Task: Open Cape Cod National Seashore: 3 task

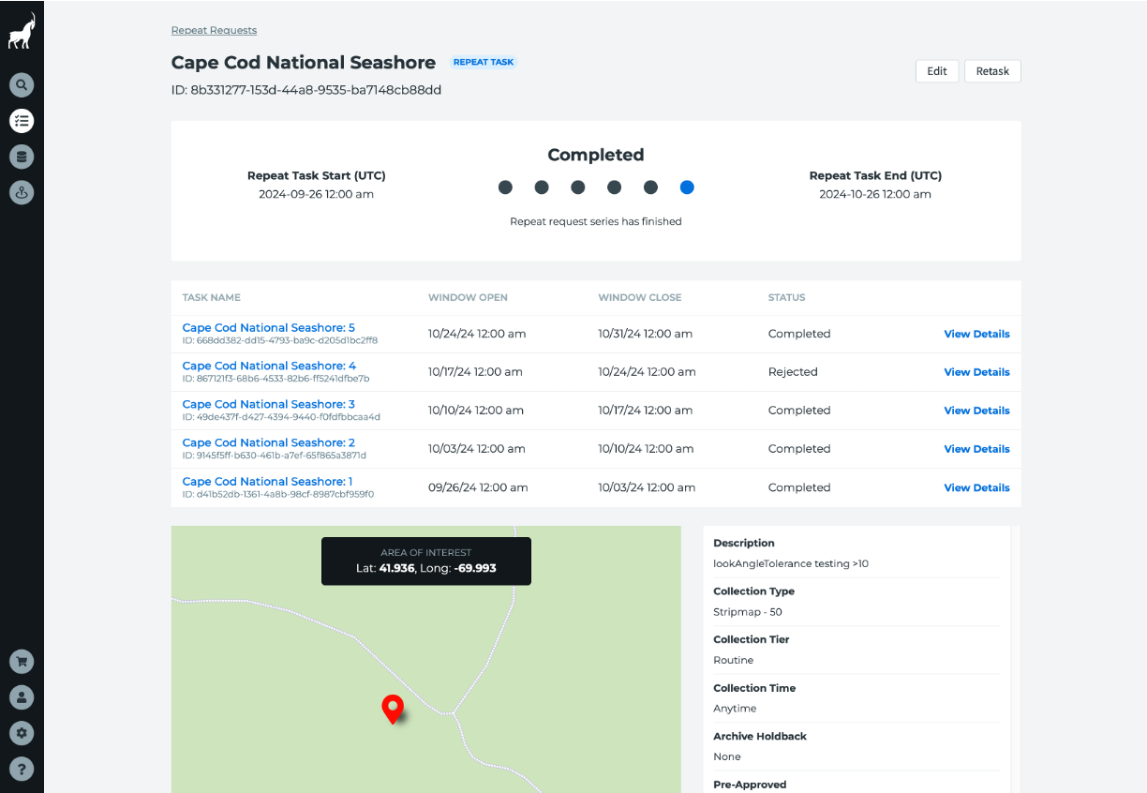Action: (x=269, y=404)
